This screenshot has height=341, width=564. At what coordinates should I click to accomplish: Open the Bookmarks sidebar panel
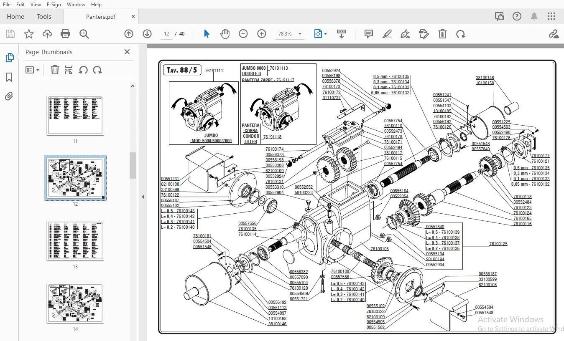click(x=9, y=77)
